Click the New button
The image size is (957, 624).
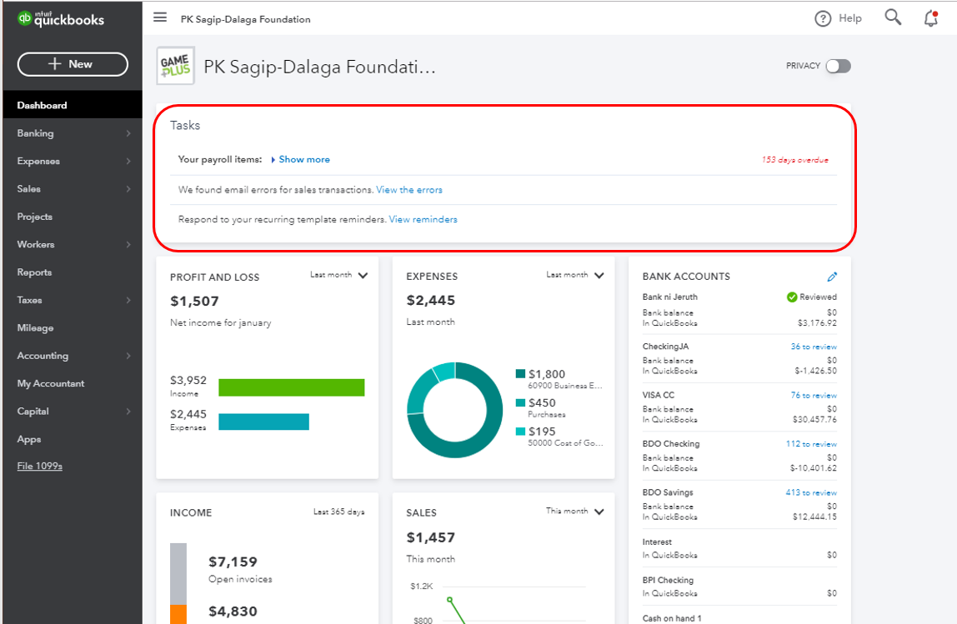tap(73, 64)
